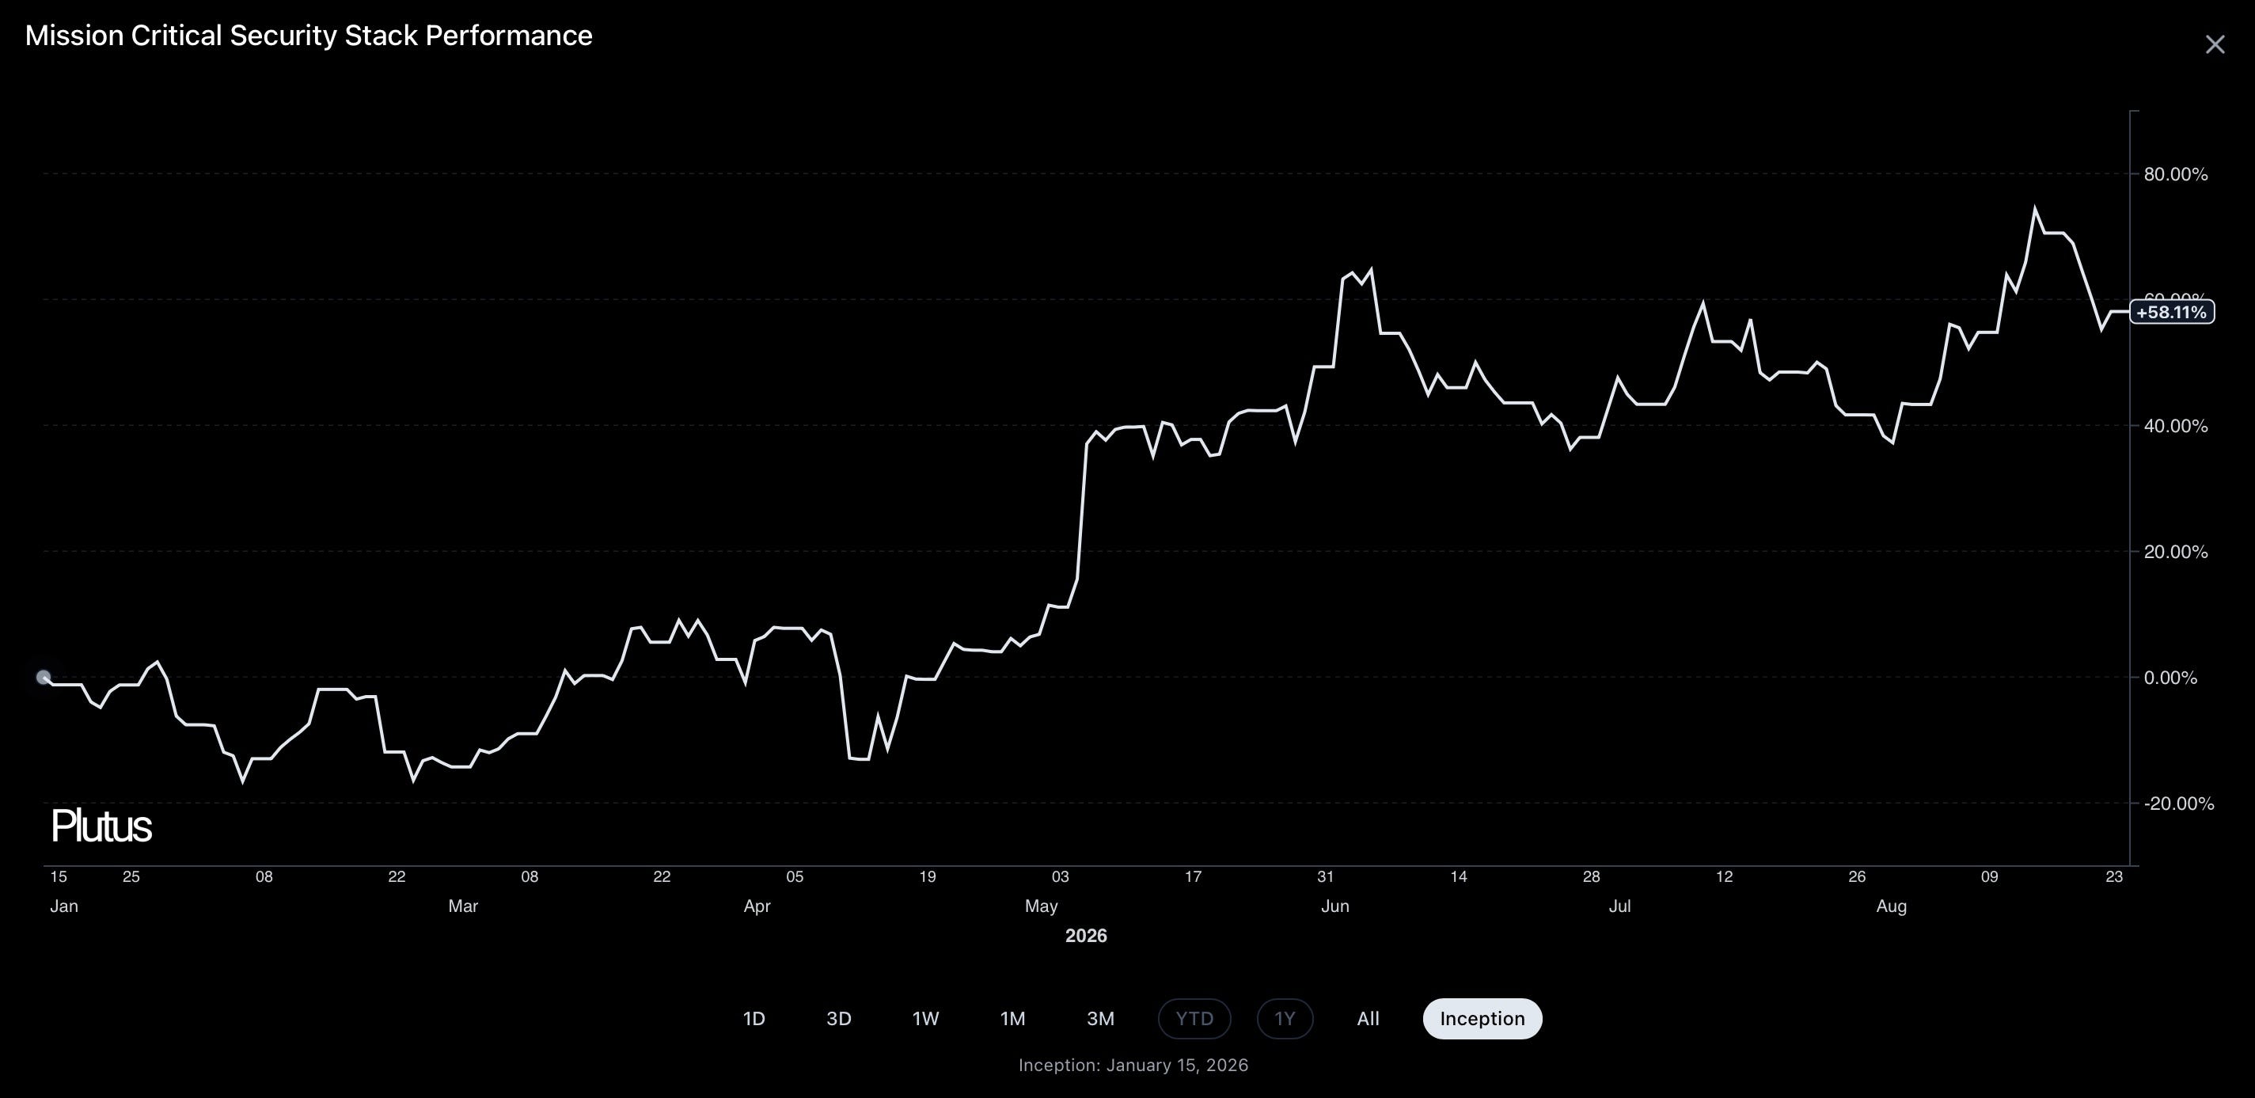The image size is (2255, 1098).
Task: Click the 1Y range button
Action: coord(1284,1018)
